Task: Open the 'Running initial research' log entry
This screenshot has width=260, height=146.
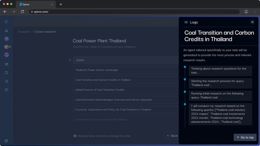Action: [x=220, y=96]
